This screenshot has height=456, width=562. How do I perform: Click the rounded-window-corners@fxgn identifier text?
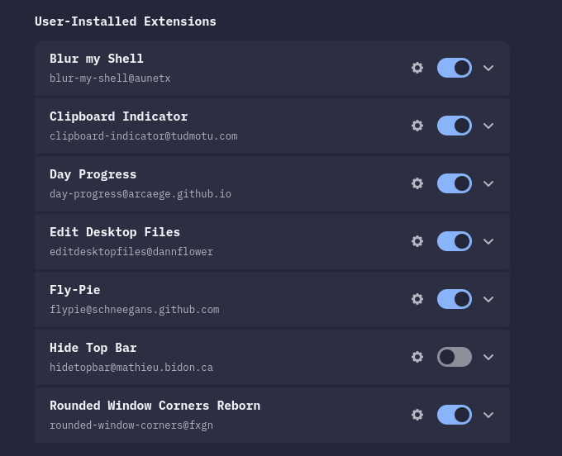pyautogui.click(x=131, y=425)
